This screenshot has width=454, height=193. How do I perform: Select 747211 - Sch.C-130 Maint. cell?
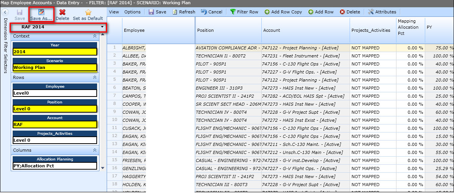tap(305, 144)
